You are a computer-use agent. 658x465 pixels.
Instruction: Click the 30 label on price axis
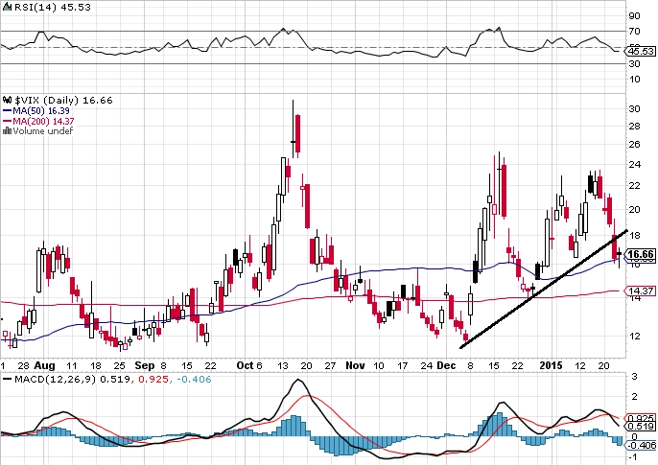click(x=634, y=108)
